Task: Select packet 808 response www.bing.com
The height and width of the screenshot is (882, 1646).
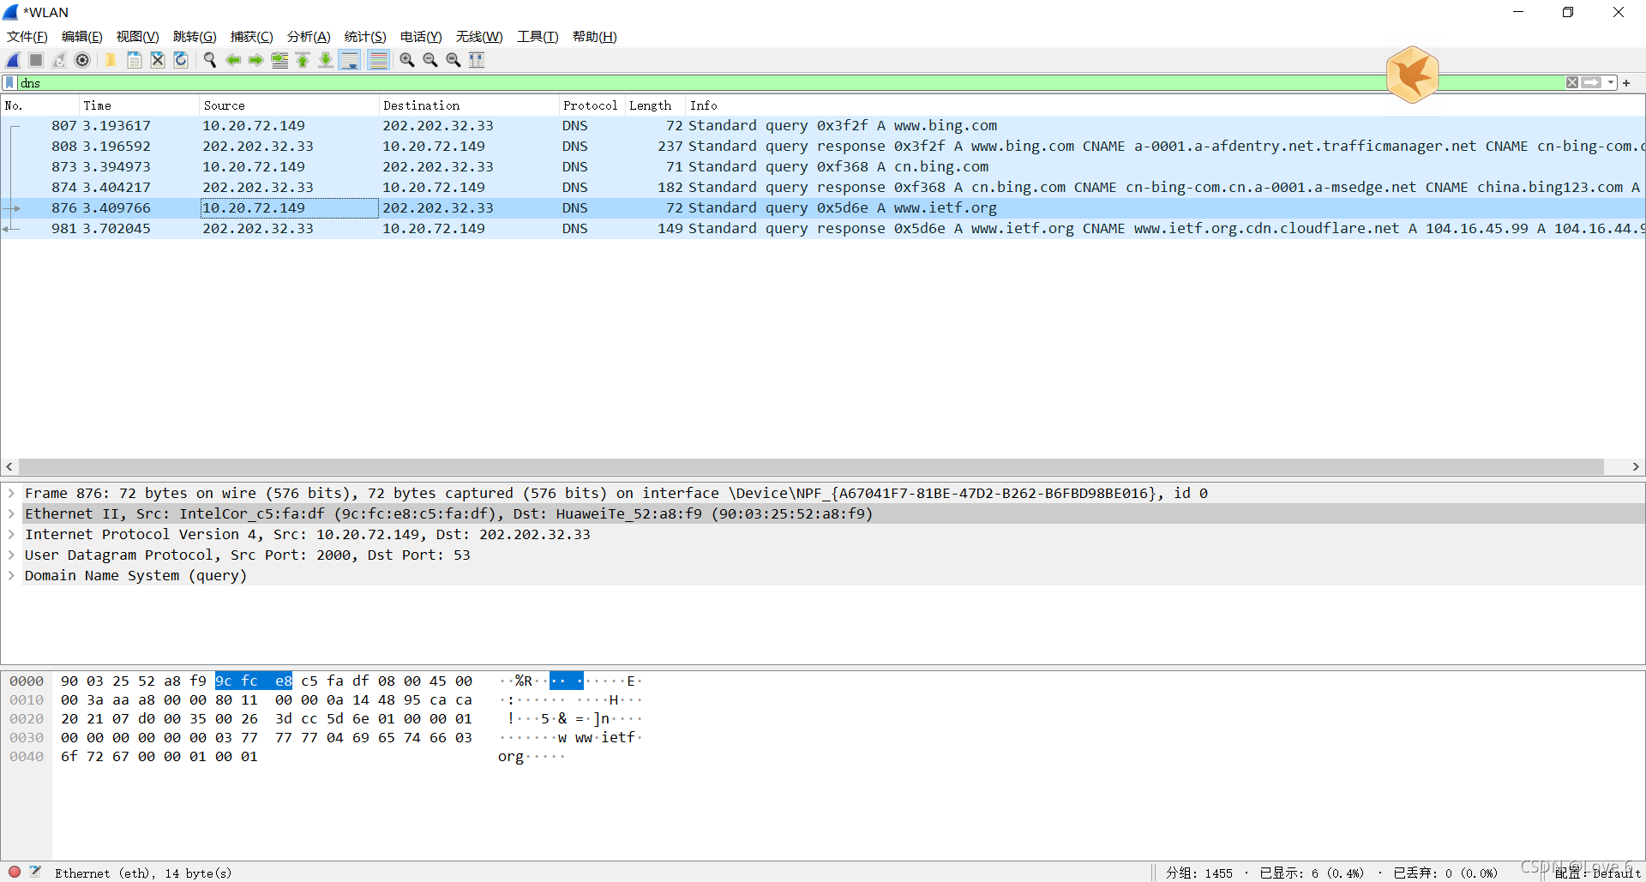Action: point(823,146)
